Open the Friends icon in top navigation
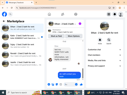This screenshot has width=127, height=95. (62, 14)
